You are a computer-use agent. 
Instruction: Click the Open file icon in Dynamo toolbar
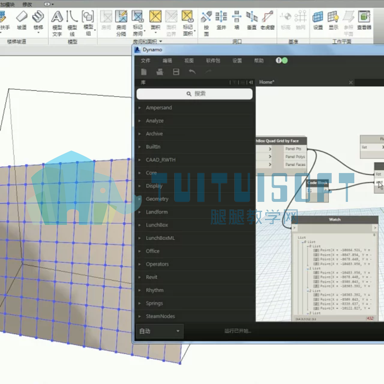[x=160, y=72]
